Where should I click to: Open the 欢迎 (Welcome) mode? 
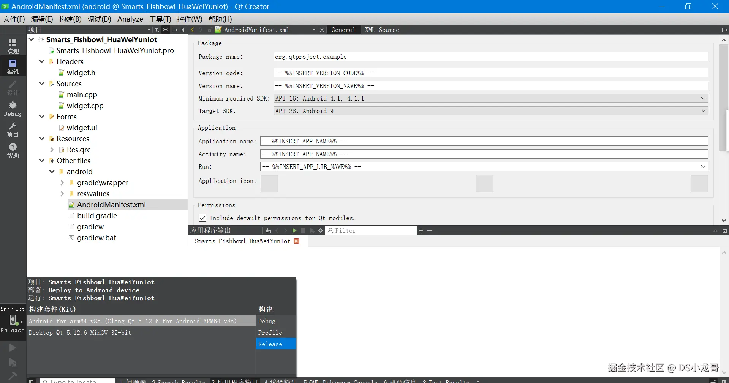[13, 46]
